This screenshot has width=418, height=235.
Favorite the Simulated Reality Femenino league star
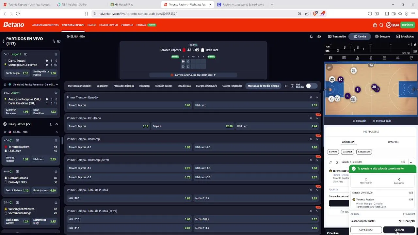pos(5,85)
